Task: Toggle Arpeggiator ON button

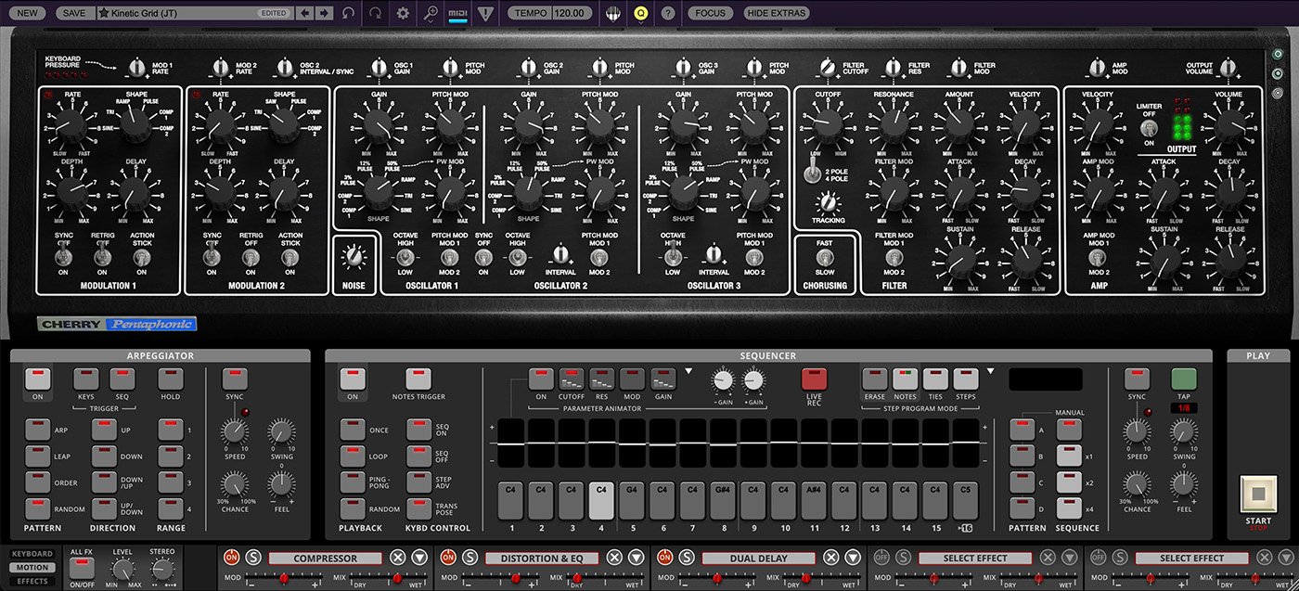Action: pyautogui.click(x=37, y=379)
